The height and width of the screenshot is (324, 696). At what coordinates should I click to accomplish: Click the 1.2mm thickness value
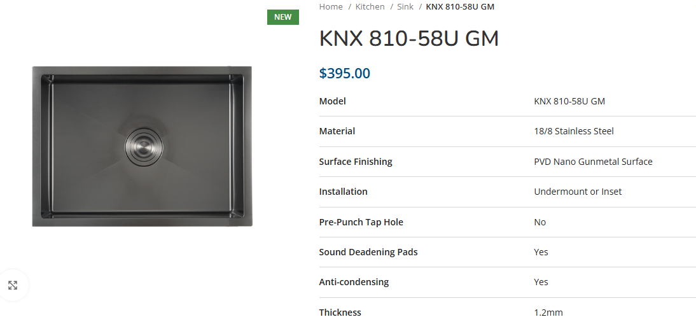548,313
